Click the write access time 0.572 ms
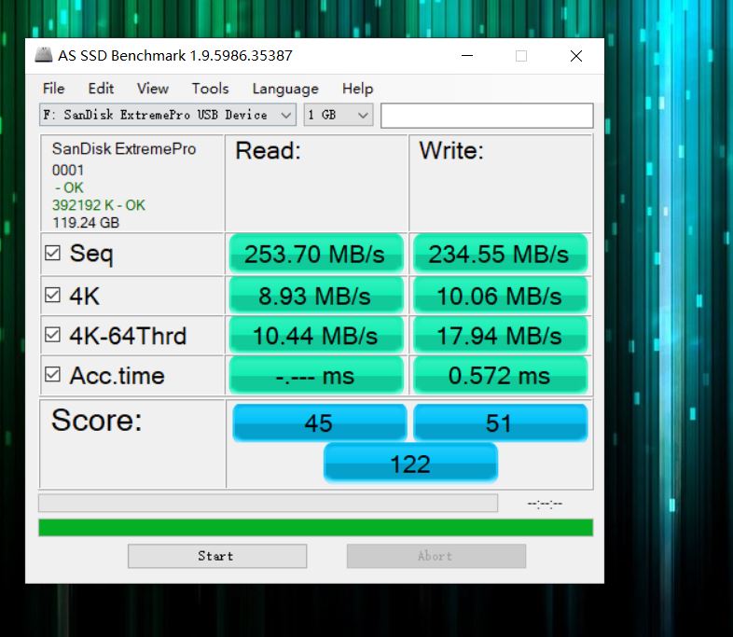 point(500,375)
